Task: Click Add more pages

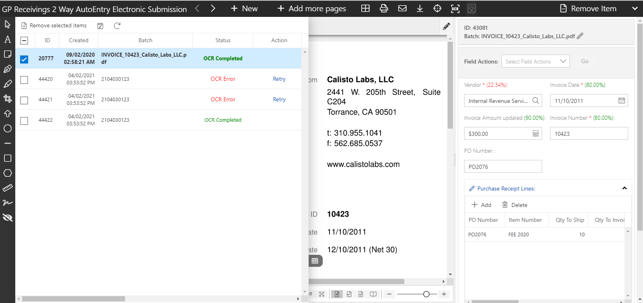Action: pos(312,8)
